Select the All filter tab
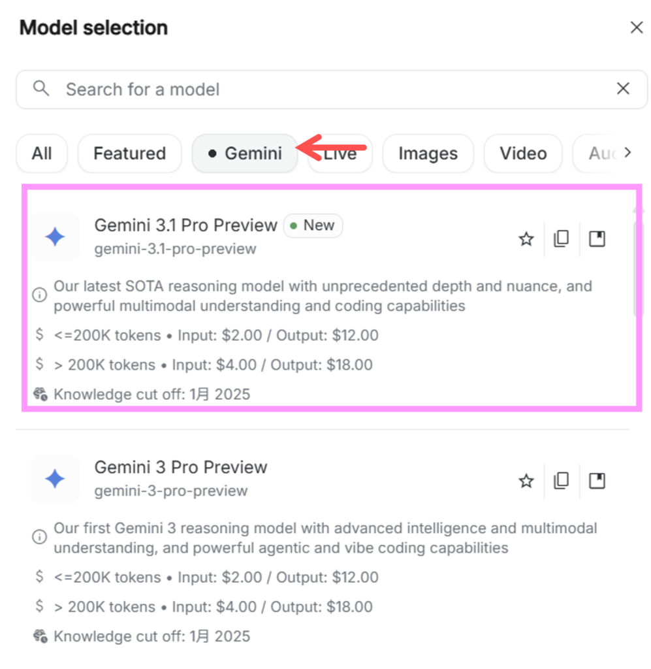This screenshot has width=651, height=669. tap(42, 154)
